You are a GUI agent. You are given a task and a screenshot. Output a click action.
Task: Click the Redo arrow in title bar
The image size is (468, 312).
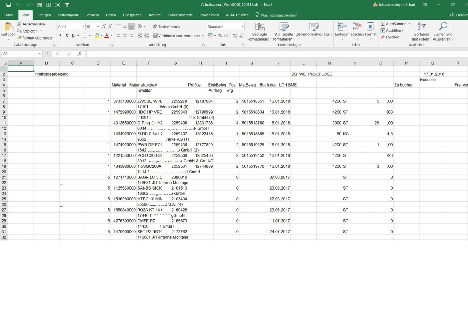(x=28, y=5)
